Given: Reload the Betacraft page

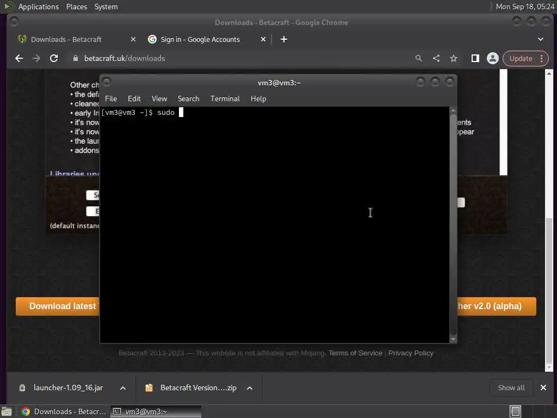Looking at the screenshot, I should point(54,58).
